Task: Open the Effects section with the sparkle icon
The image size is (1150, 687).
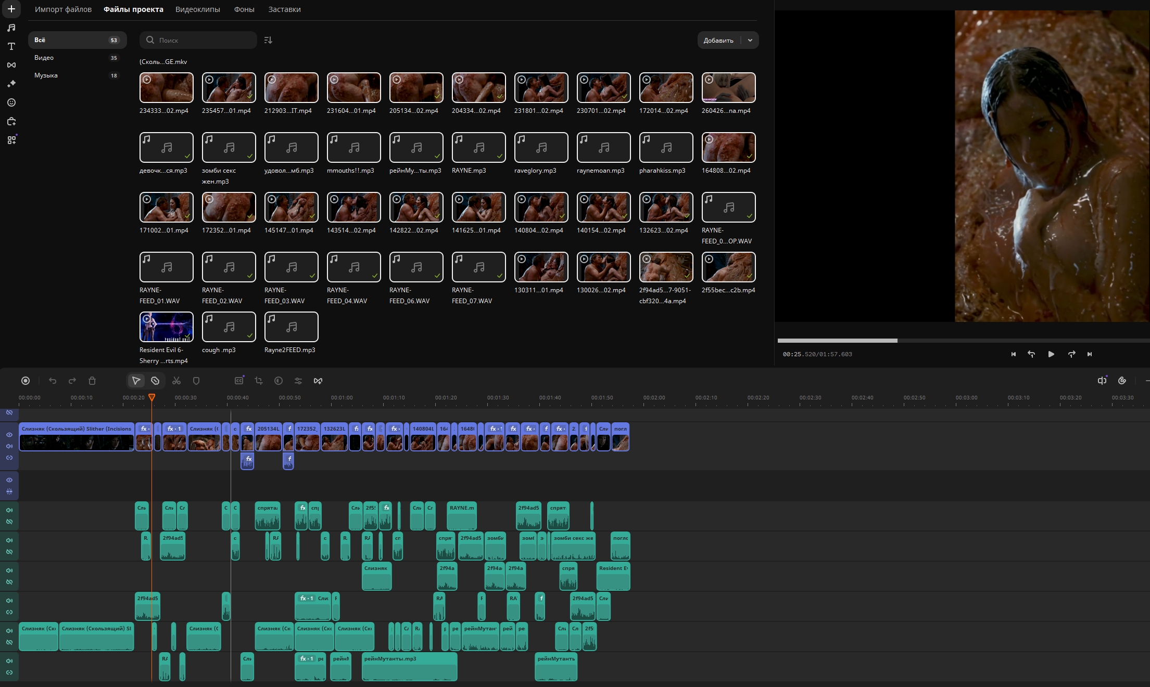Action: pyautogui.click(x=11, y=84)
